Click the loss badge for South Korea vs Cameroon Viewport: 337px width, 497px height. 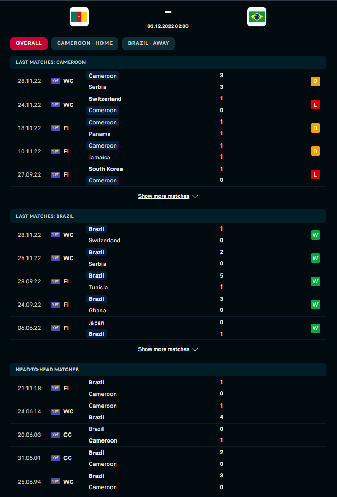pos(315,174)
